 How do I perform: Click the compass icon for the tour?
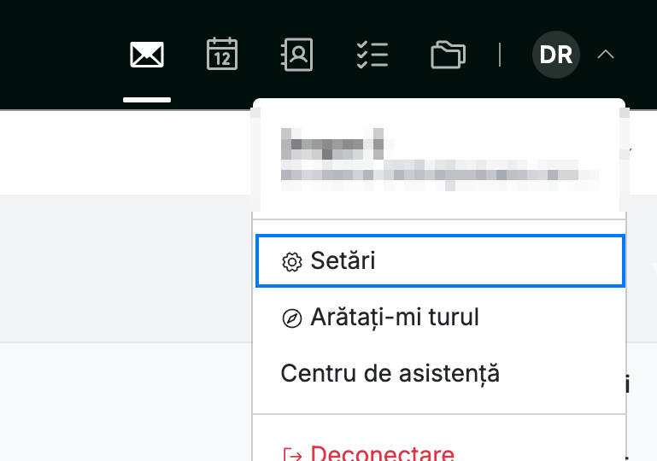pyautogui.click(x=292, y=318)
